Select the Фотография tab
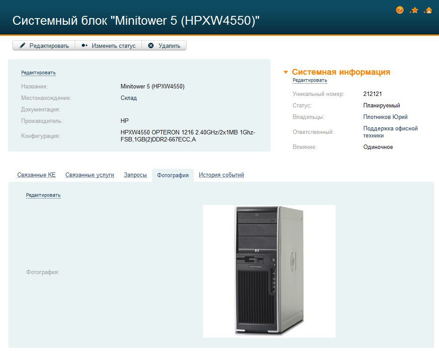Screen dimensions: 439x351 click(173, 175)
